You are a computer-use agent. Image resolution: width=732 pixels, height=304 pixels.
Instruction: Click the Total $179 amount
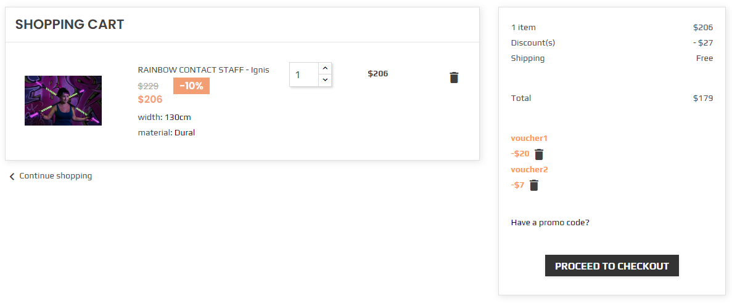[703, 98]
